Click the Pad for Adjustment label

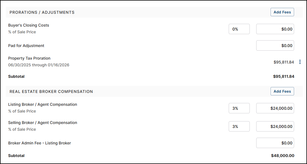26,46
